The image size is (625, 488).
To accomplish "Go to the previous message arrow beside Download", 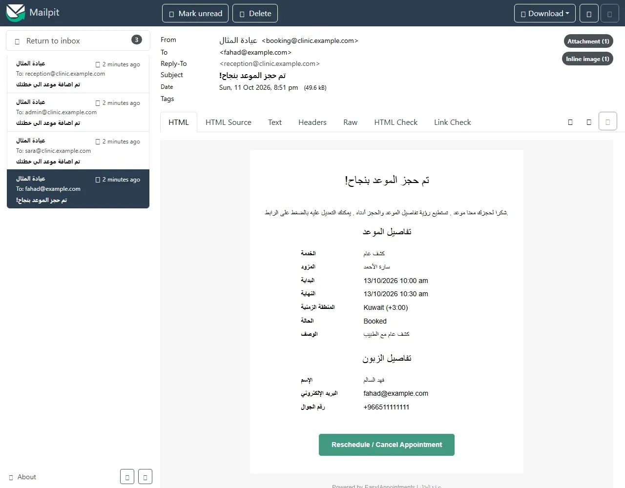I will tap(589, 14).
